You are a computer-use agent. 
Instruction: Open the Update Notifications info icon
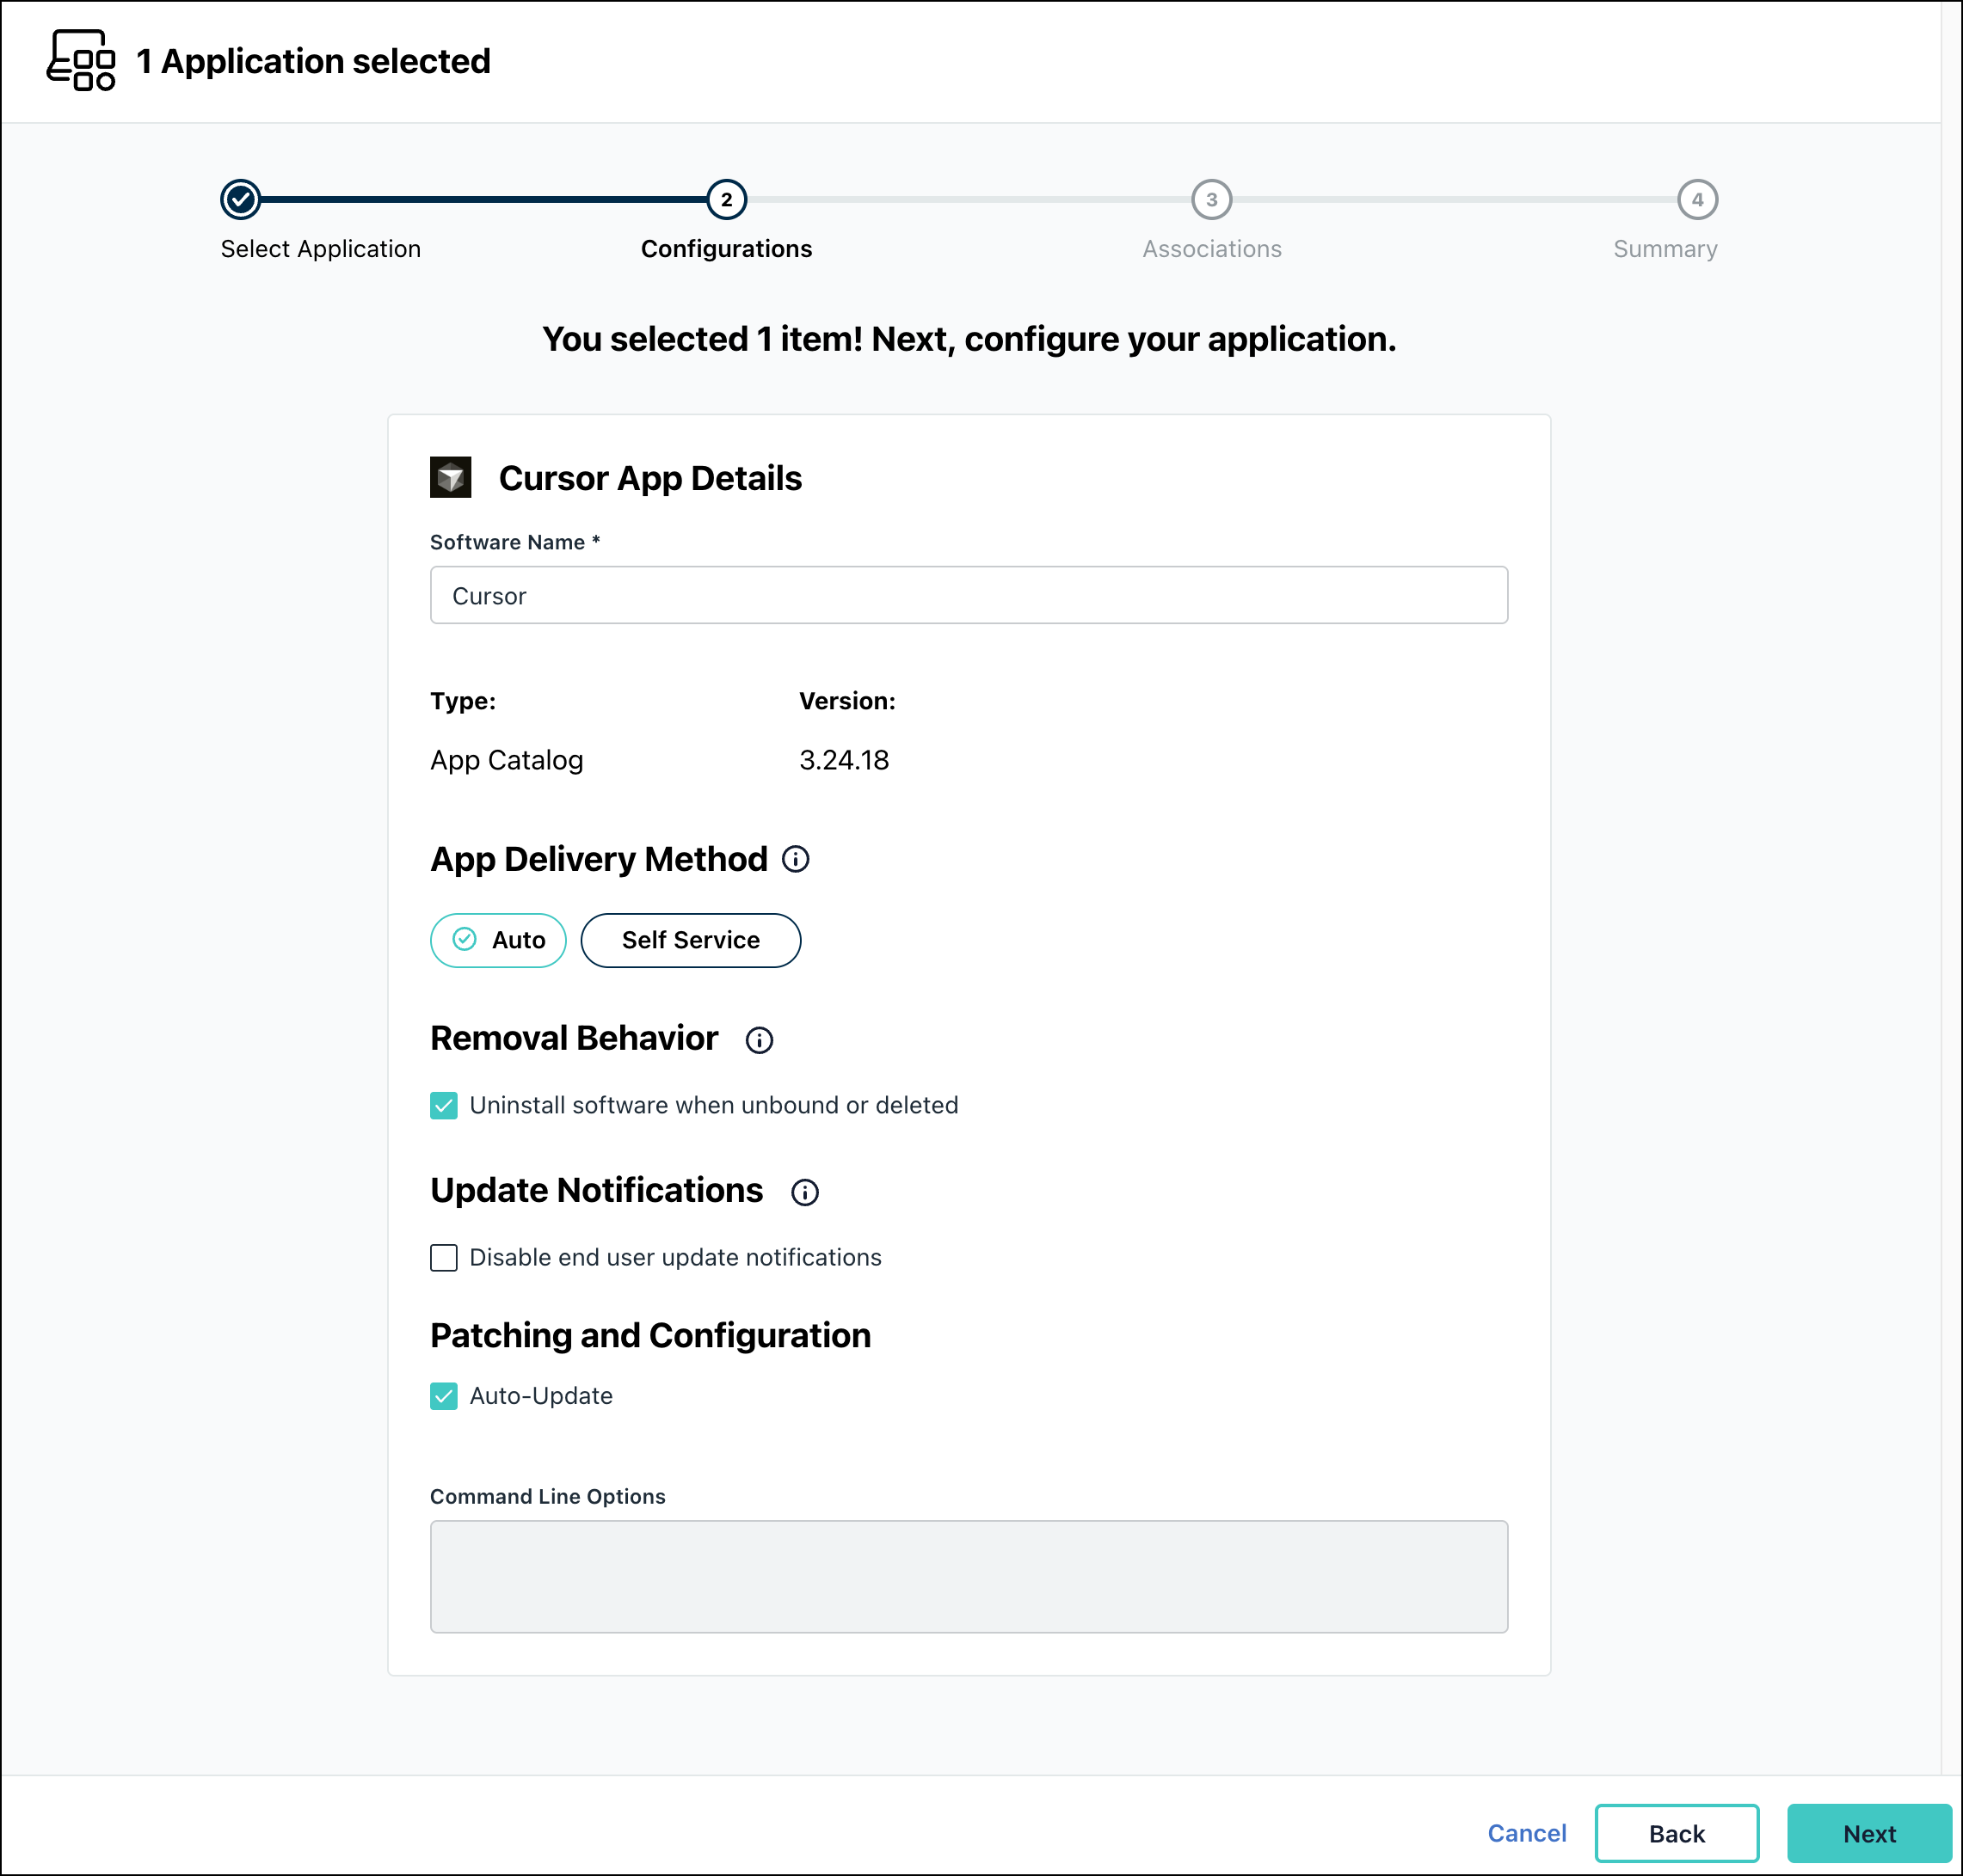click(x=804, y=1192)
